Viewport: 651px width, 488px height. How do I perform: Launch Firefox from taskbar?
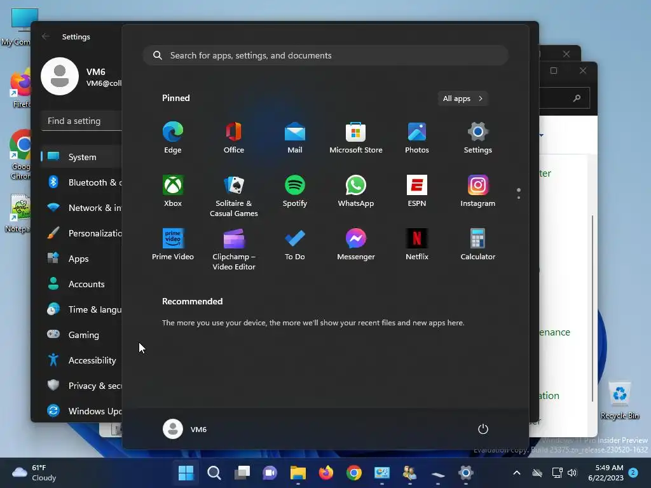pos(326,473)
